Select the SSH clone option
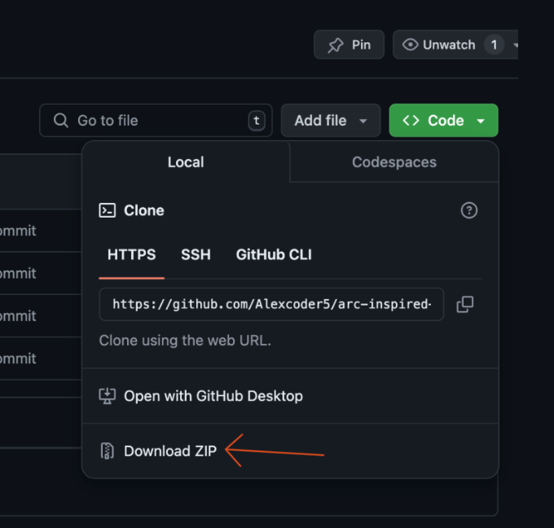Screen dimensions: 554x528 [x=196, y=254]
